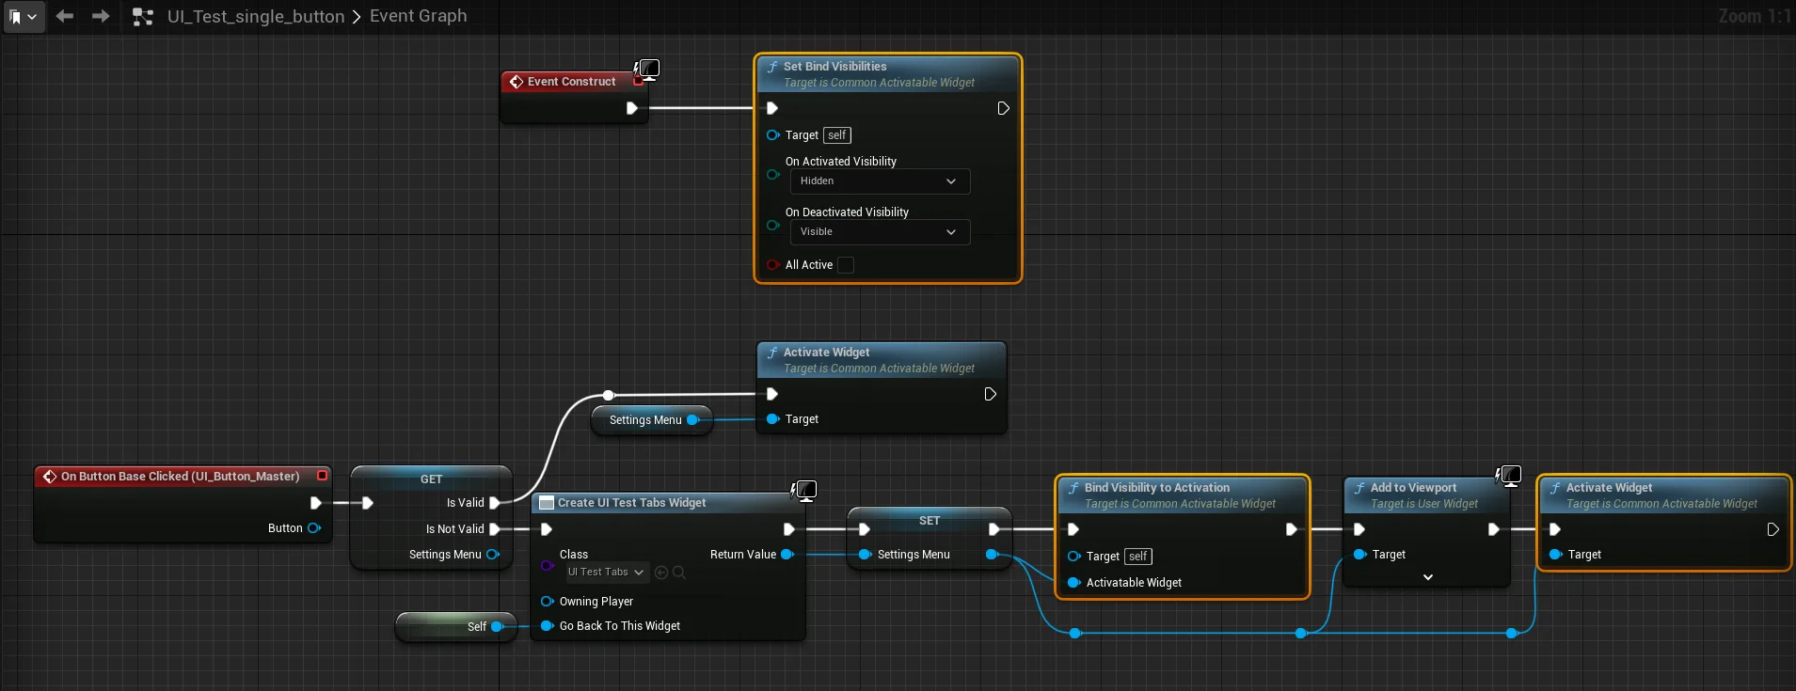This screenshot has height=691, width=1796.
Task: Click the Activatable Widget input pin
Action: pos(1074,583)
